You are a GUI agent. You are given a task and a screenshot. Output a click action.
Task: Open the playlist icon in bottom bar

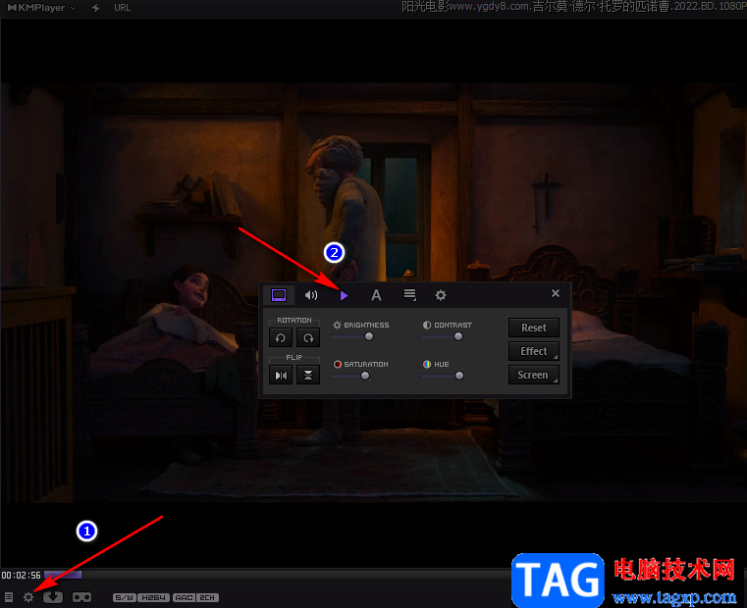click(x=9, y=597)
